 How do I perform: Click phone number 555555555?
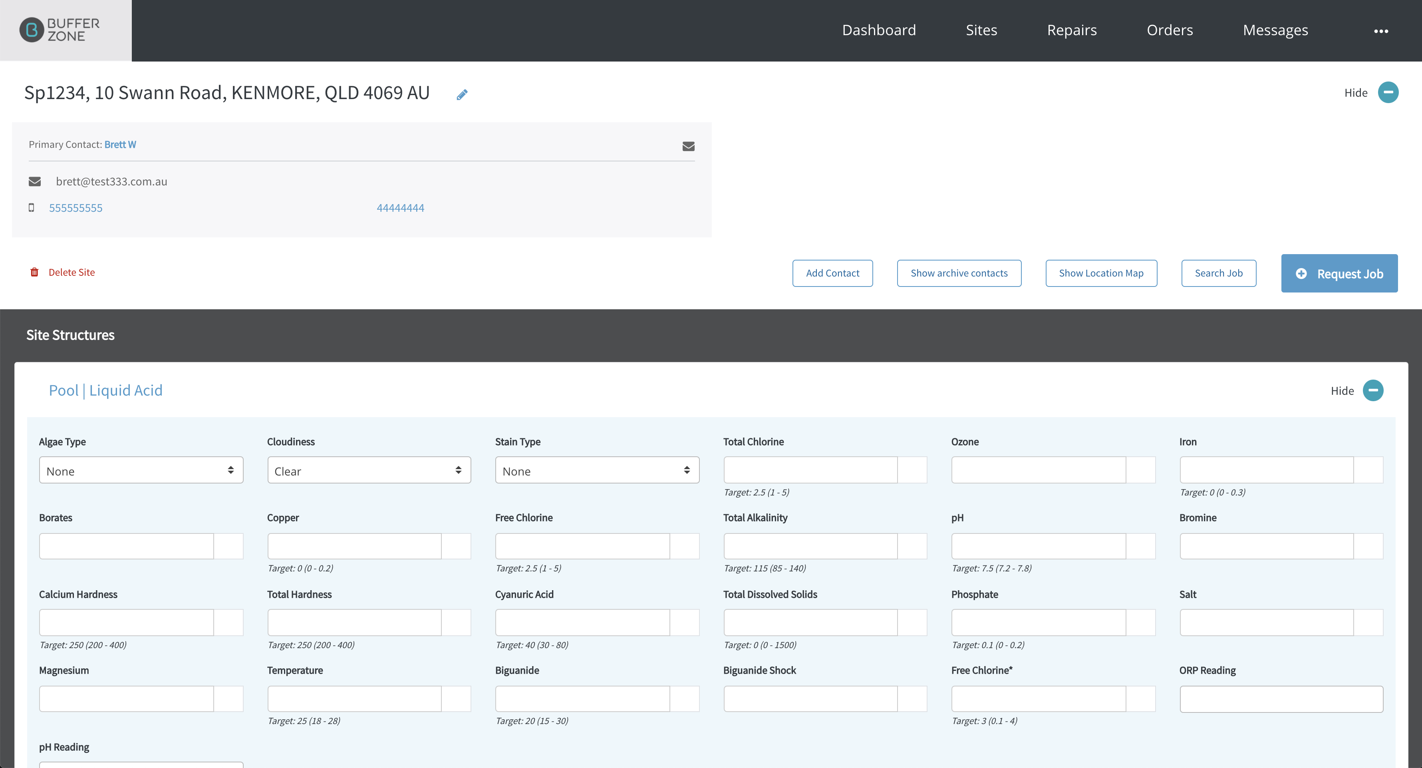[75, 208]
